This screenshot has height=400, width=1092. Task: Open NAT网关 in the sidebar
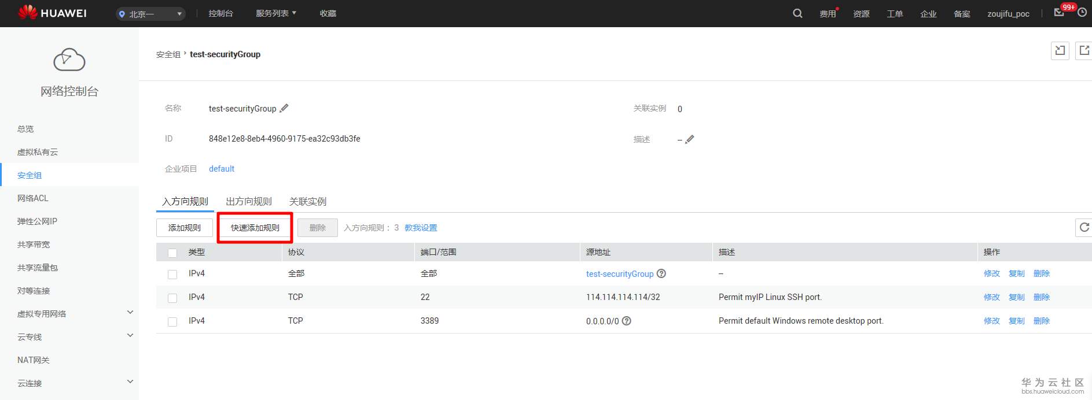pos(34,360)
